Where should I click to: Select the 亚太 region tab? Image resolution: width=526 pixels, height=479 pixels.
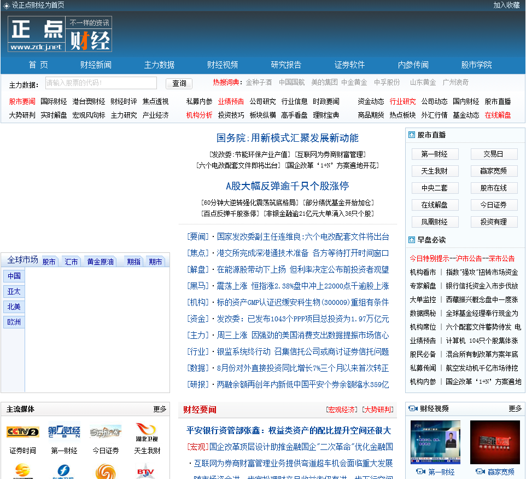14,291
